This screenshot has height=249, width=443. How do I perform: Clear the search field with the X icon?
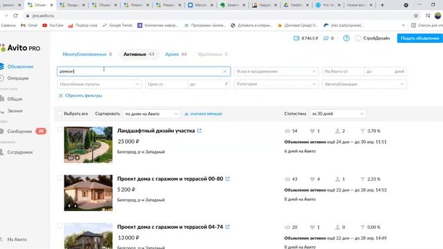225,71
